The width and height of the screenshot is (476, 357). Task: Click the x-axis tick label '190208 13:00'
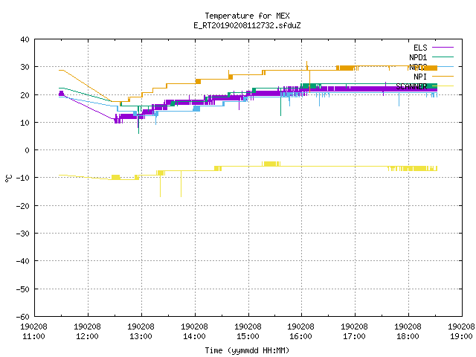(141, 332)
